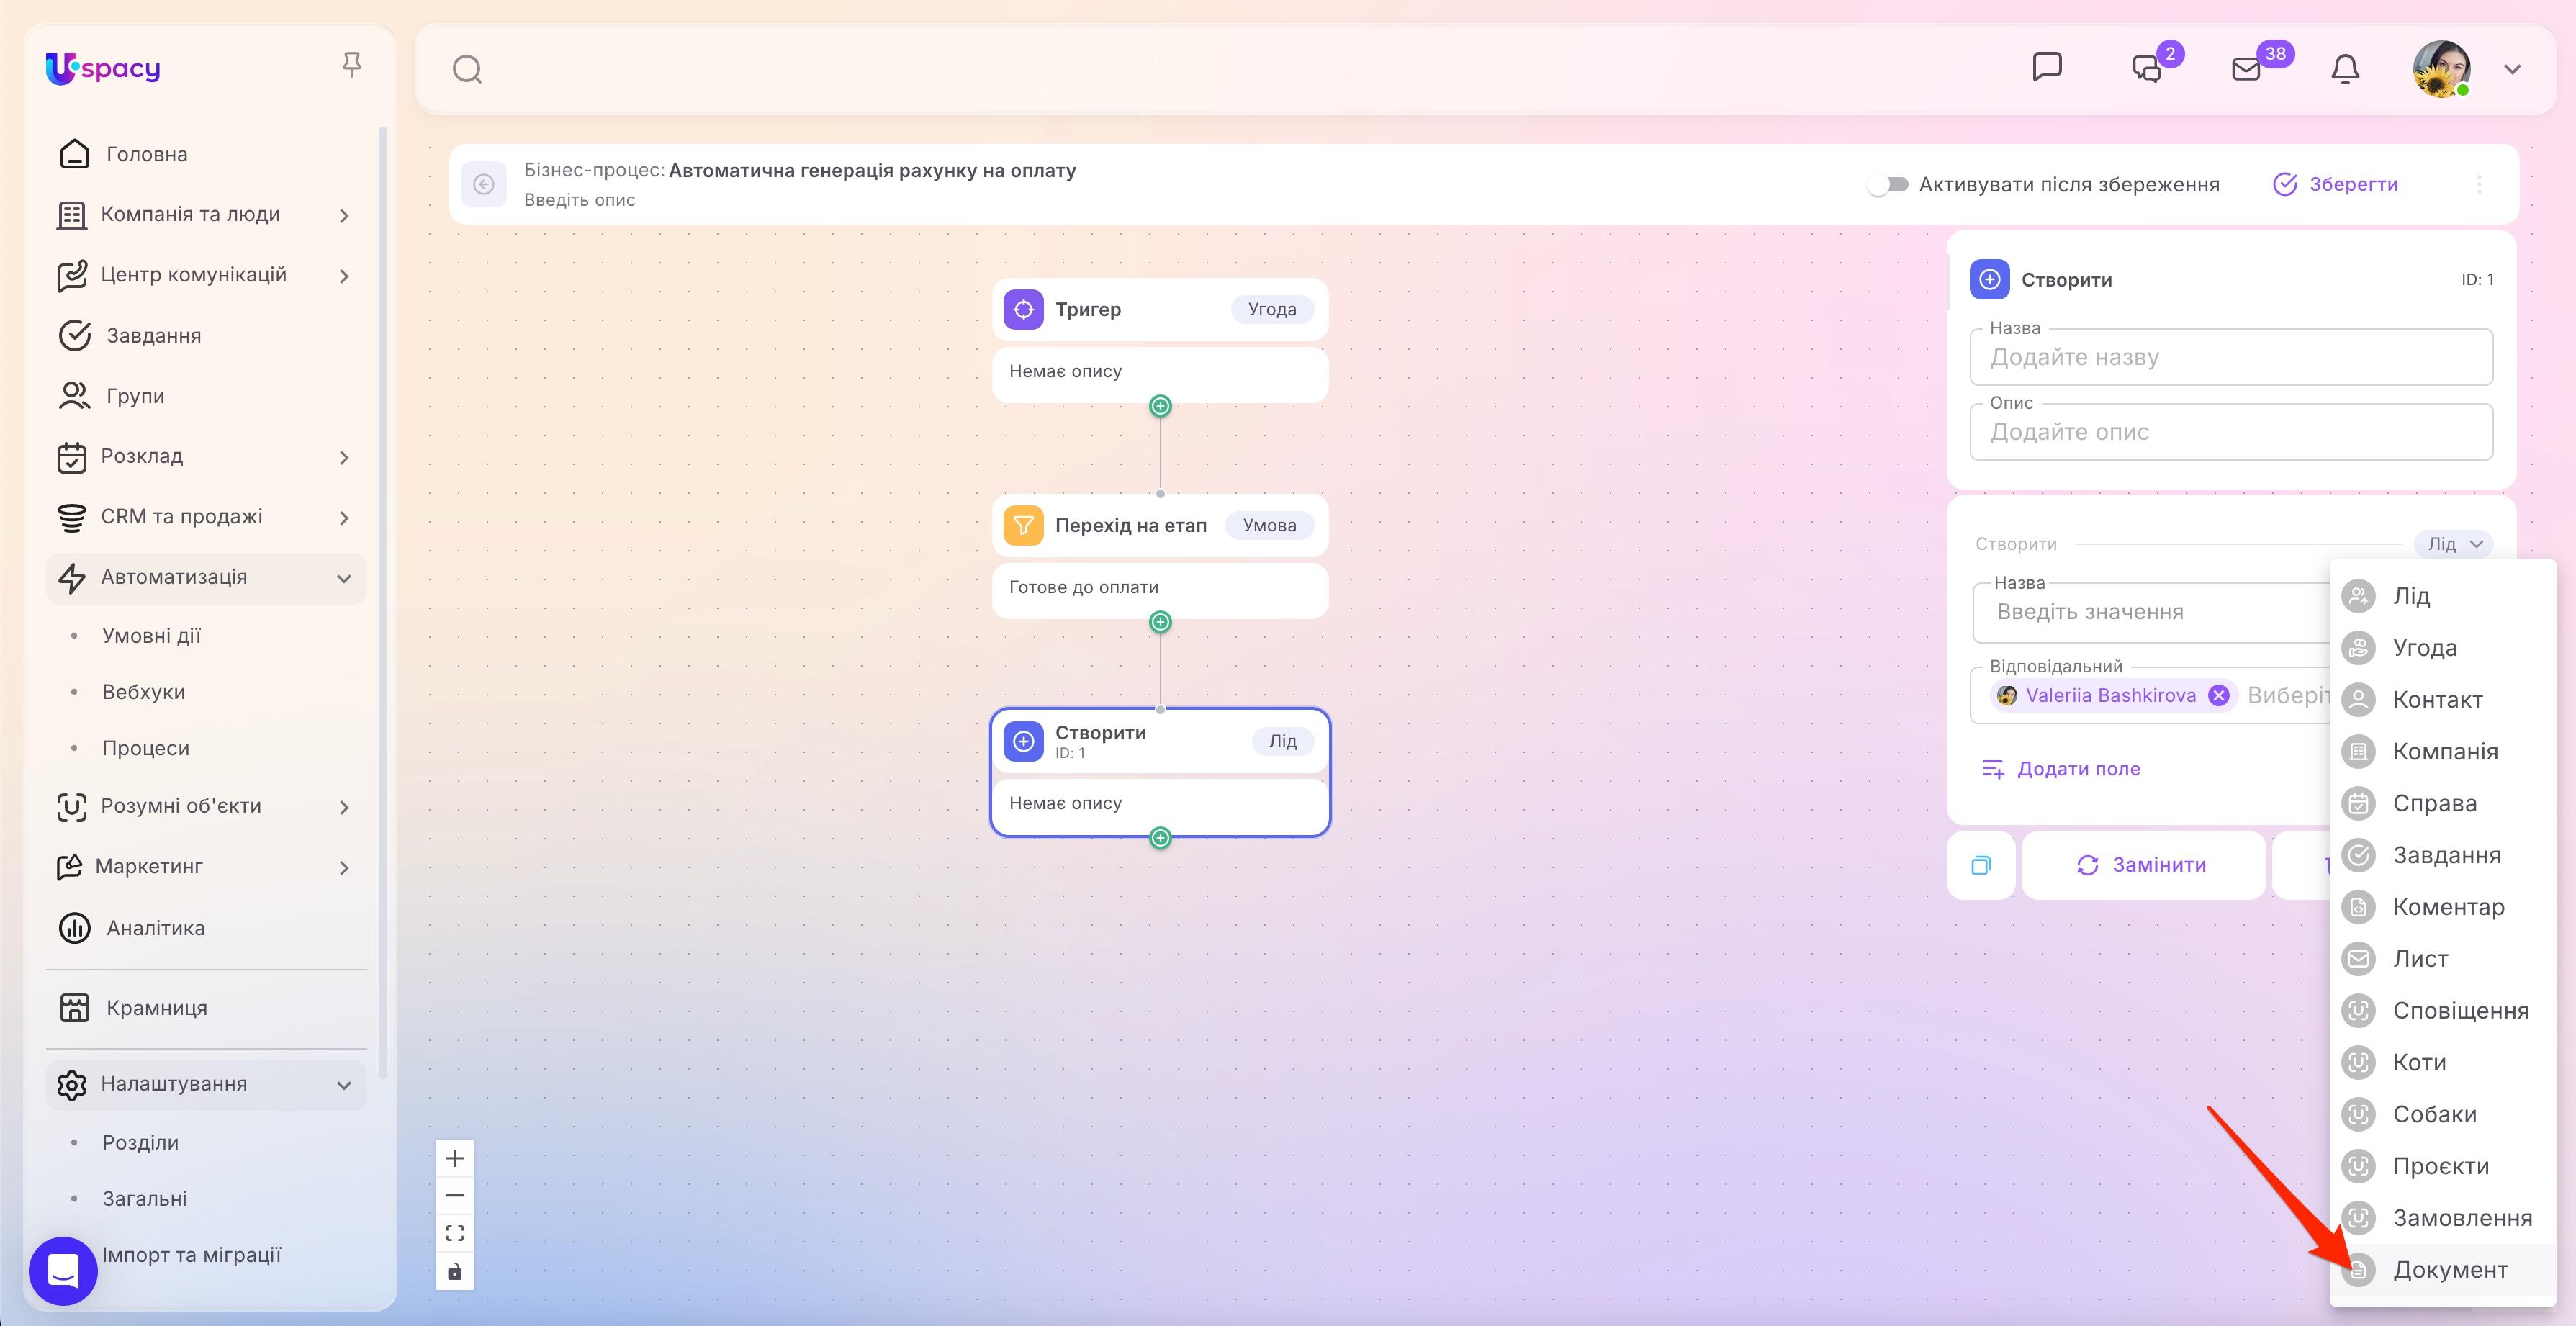
Task: Open the search magnifier icon
Action: [x=467, y=70]
